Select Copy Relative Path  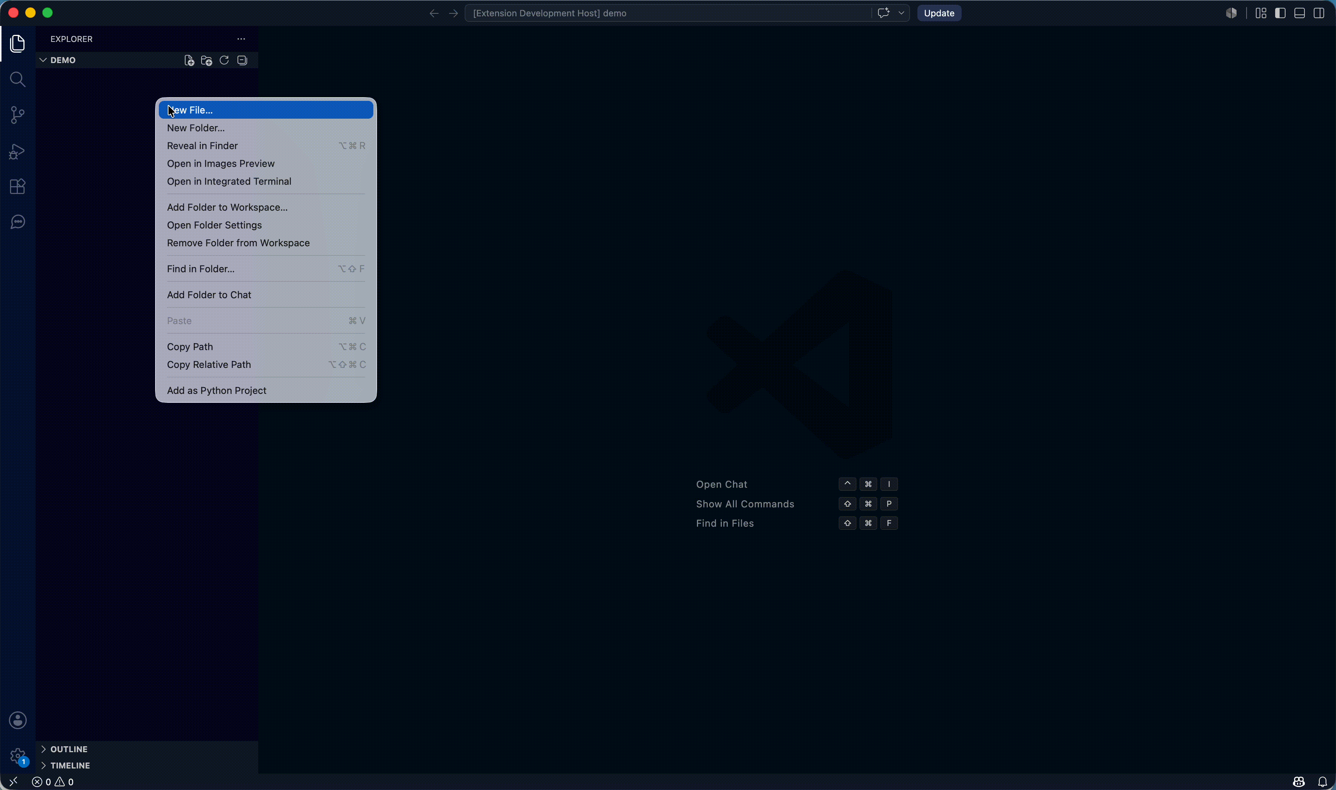click(x=266, y=365)
